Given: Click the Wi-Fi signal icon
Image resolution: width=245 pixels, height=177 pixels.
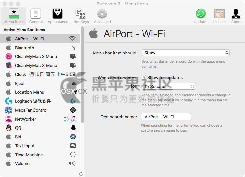Looking at the screenshot, I should (x=72, y=38).
